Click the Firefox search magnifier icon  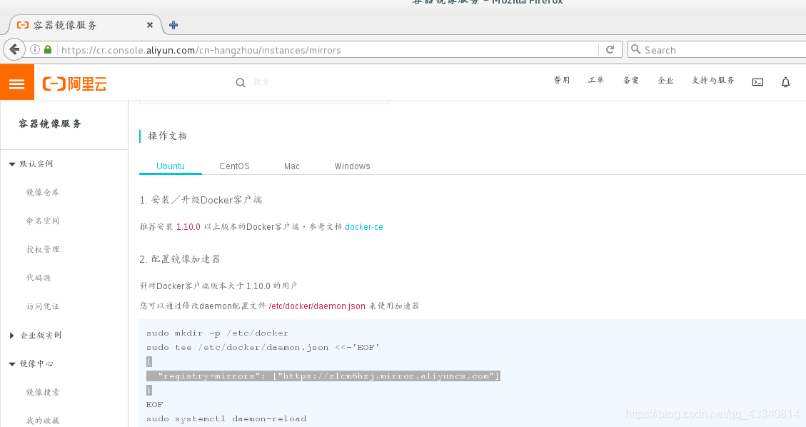point(636,49)
